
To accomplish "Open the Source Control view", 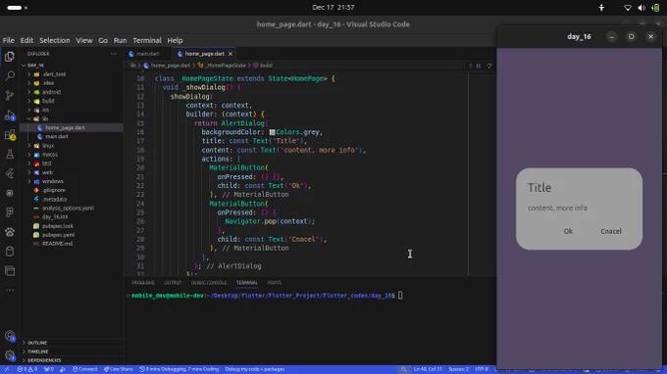I will pyautogui.click(x=10, y=96).
